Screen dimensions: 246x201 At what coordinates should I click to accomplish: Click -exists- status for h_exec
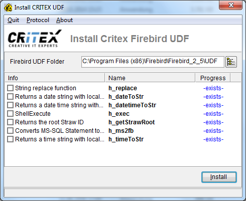pos(213,114)
